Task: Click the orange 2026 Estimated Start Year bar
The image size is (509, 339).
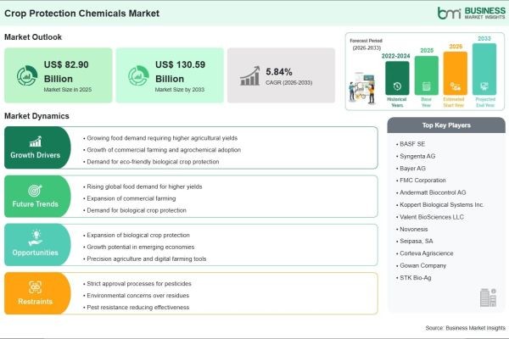Action: coord(455,74)
